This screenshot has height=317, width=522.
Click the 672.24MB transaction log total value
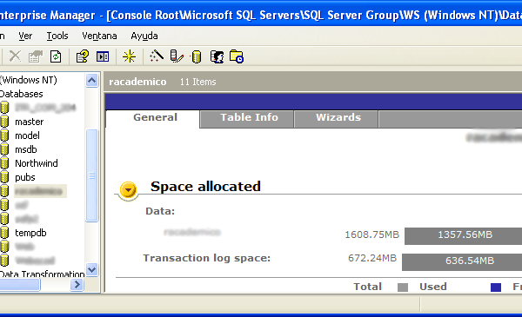[x=372, y=258]
